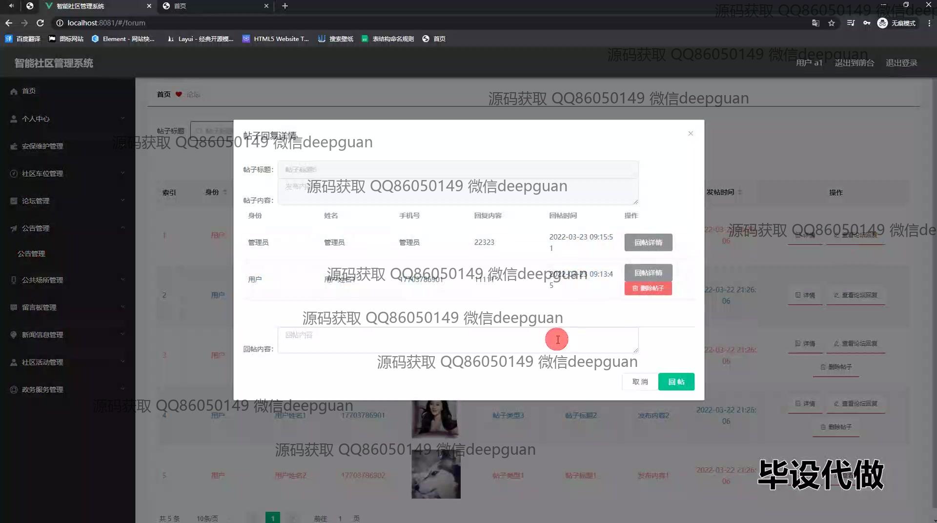Screen dimensions: 937x523
Task: Click the 取消 button in the dialog
Action: point(640,382)
